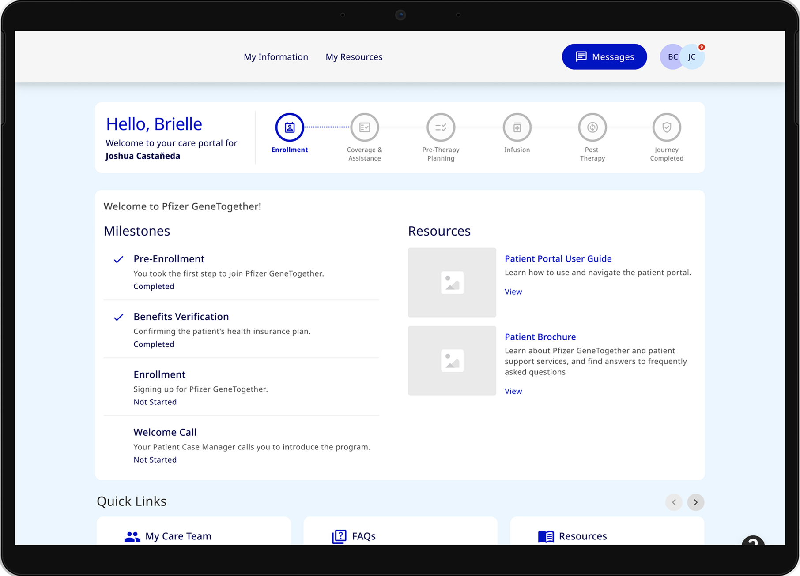
Task: Click the Enrollment step icon
Action: pos(290,127)
